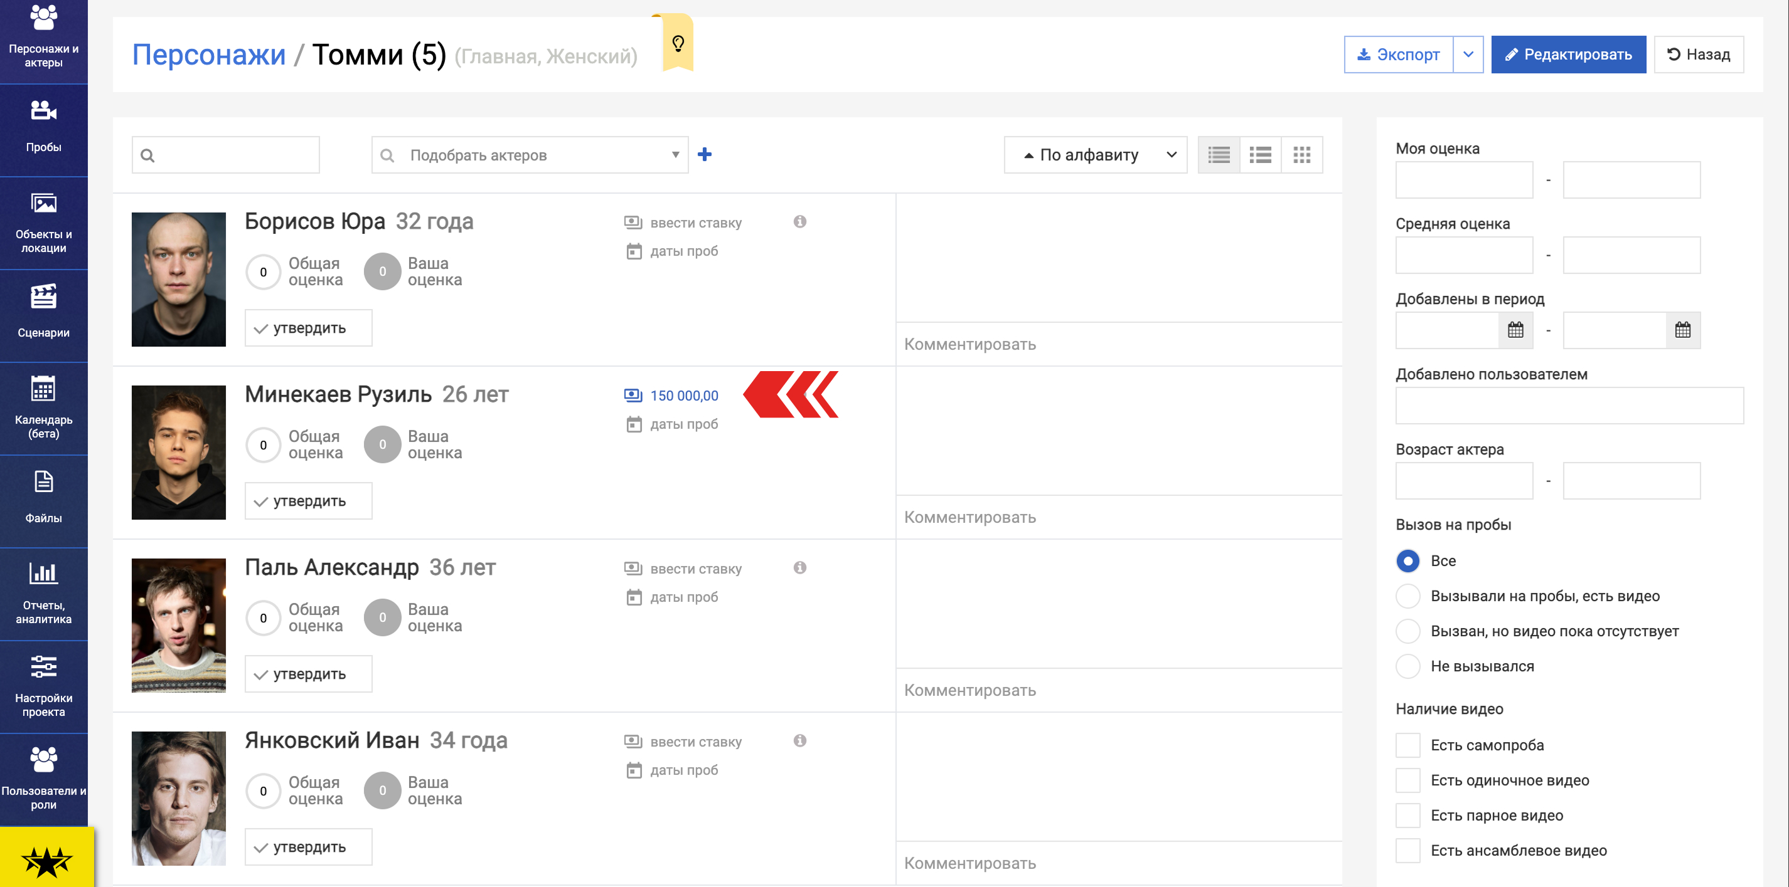
Task: Select Вызван, но видео пока отсутствует
Action: 1407,631
